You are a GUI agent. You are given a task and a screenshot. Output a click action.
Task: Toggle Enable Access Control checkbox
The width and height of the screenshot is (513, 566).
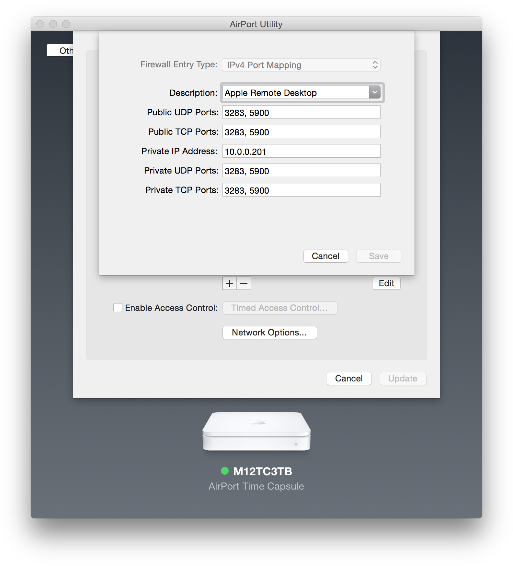(118, 308)
